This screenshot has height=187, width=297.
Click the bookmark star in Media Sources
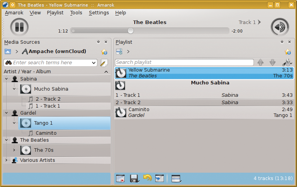pos(104,52)
